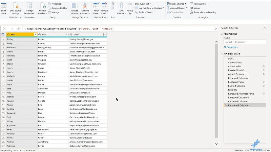Open Azure Machine Learning

pos(203,12)
